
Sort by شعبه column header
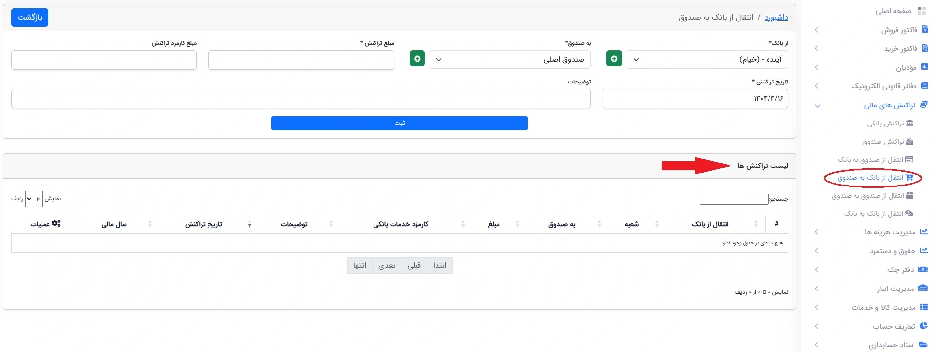coord(631,224)
